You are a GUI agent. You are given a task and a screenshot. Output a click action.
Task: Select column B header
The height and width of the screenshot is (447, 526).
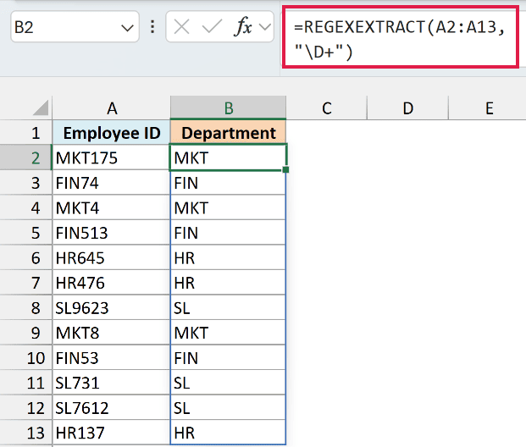[228, 108]
